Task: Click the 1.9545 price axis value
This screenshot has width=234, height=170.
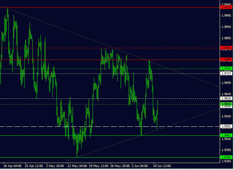Action: pos(226,116)
